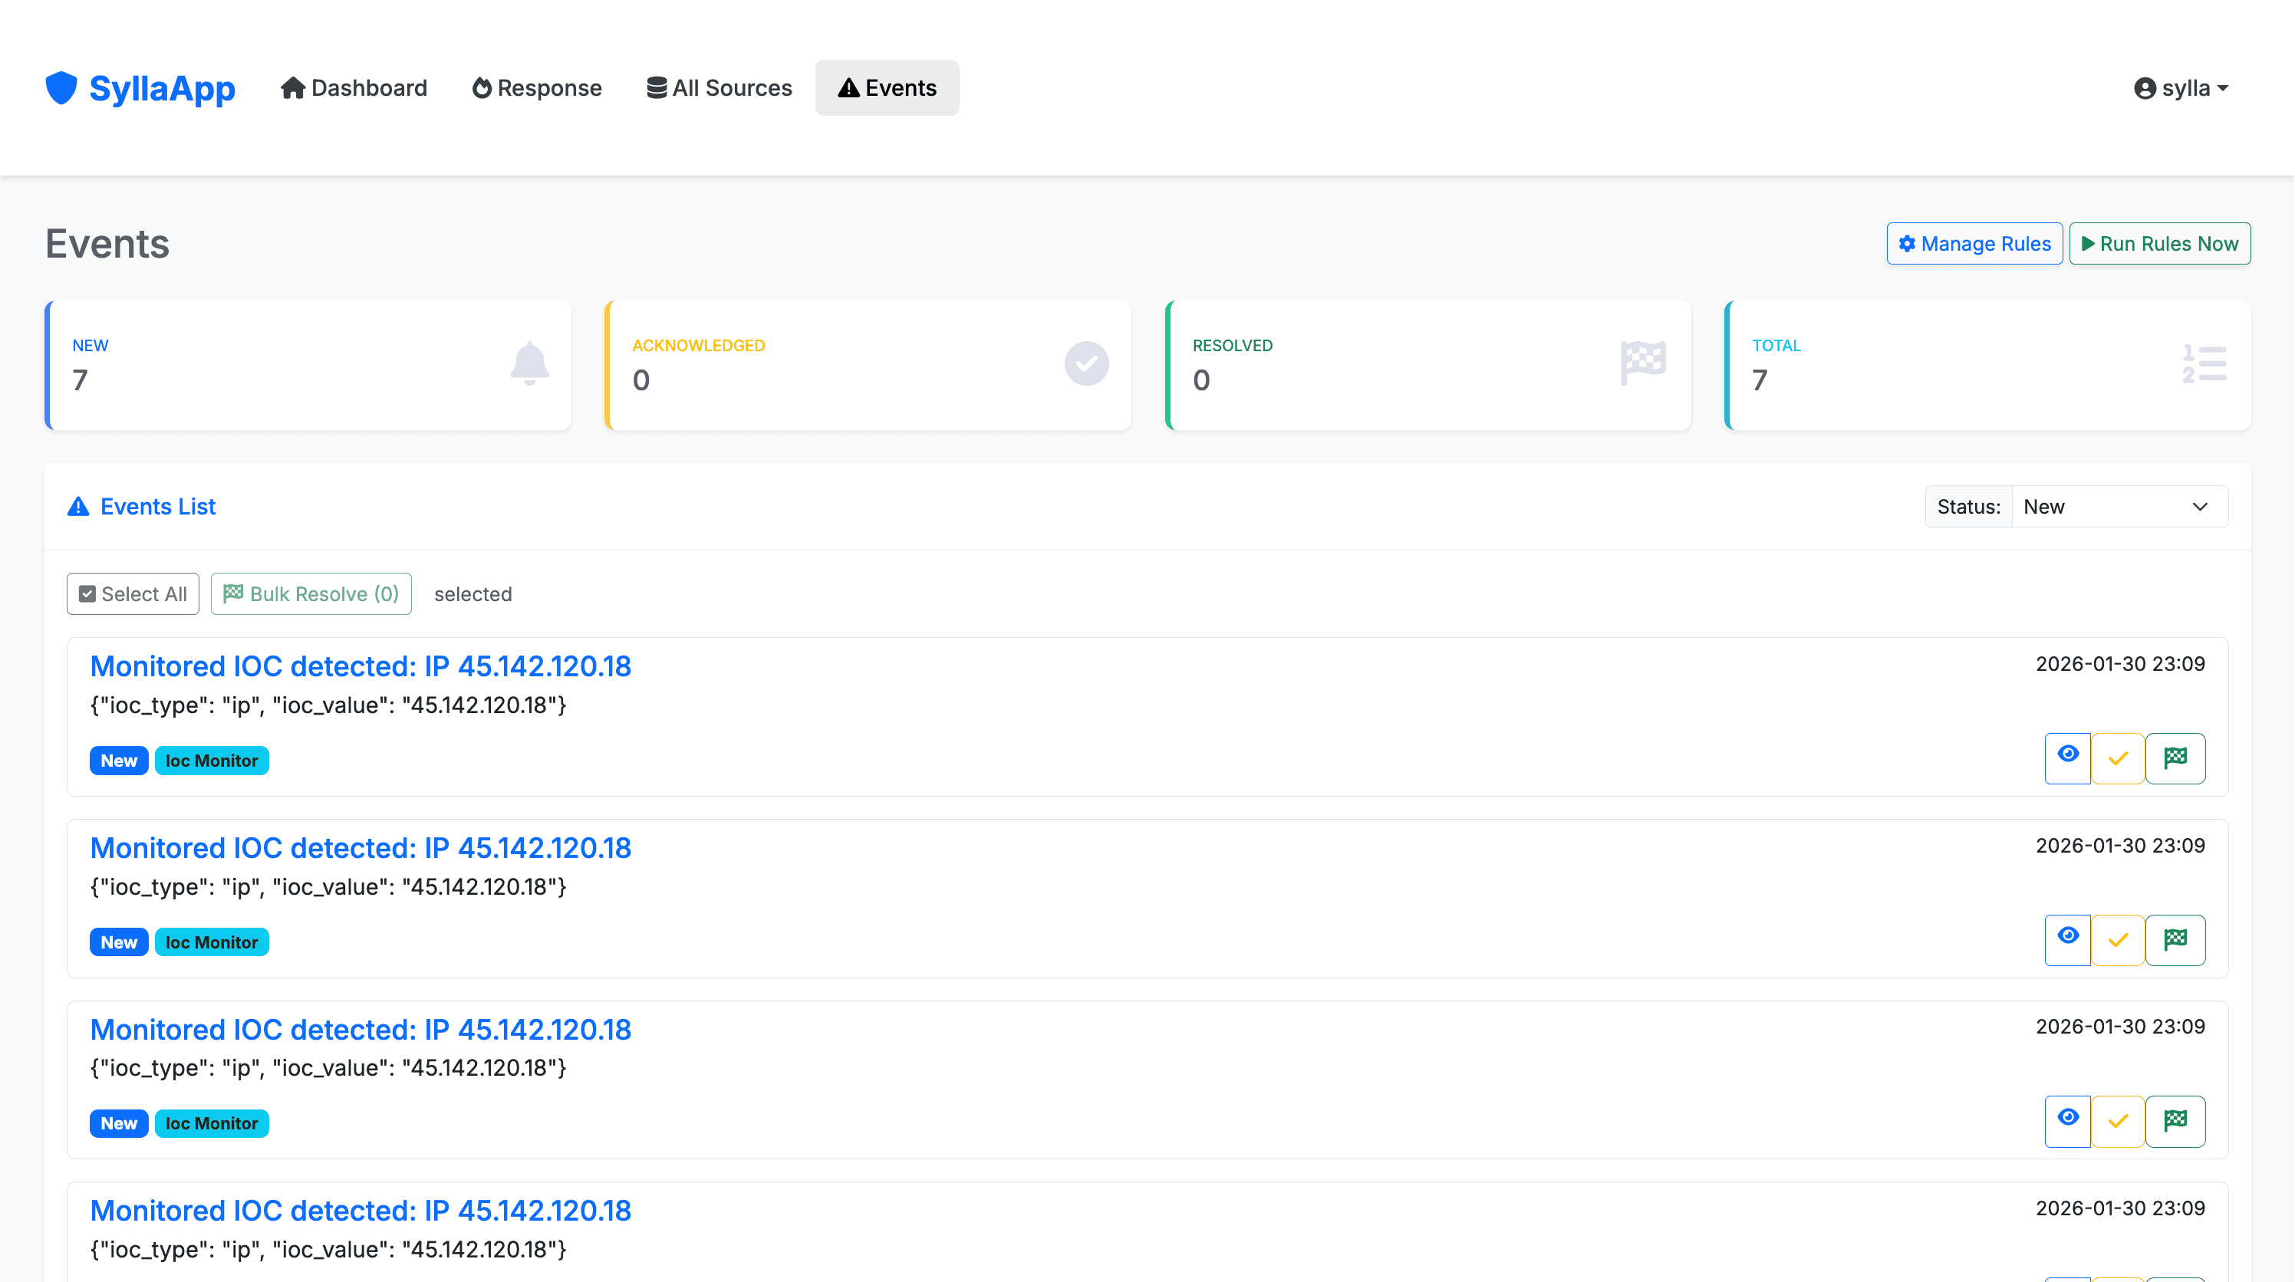
Task: Click the resolve flag icon on second event
Action: pos(2175,939)
